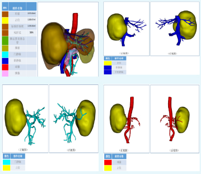201x174 pixels.
Task: Open the red artery rear view image
Action: point(175,119)
